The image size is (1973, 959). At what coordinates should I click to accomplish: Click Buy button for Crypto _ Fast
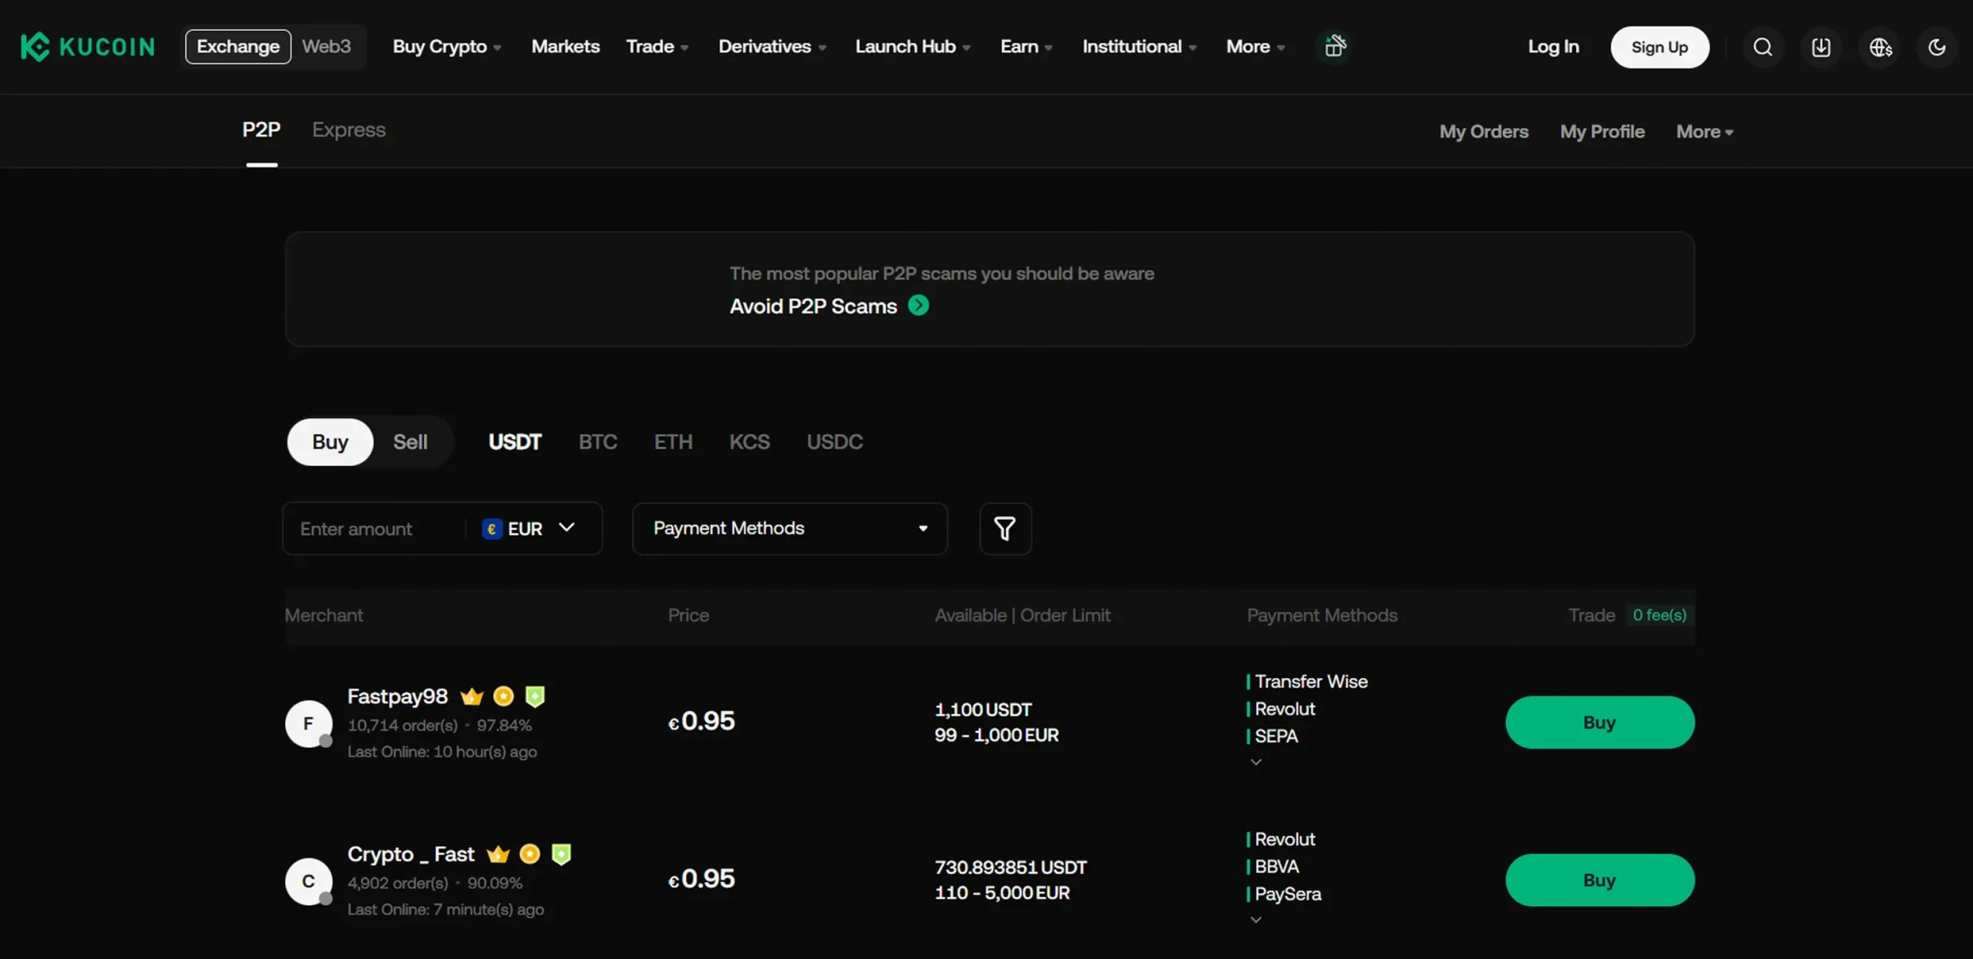(1600, 880)
